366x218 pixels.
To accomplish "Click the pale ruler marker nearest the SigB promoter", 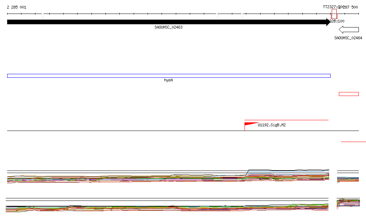I will [242, 15].
